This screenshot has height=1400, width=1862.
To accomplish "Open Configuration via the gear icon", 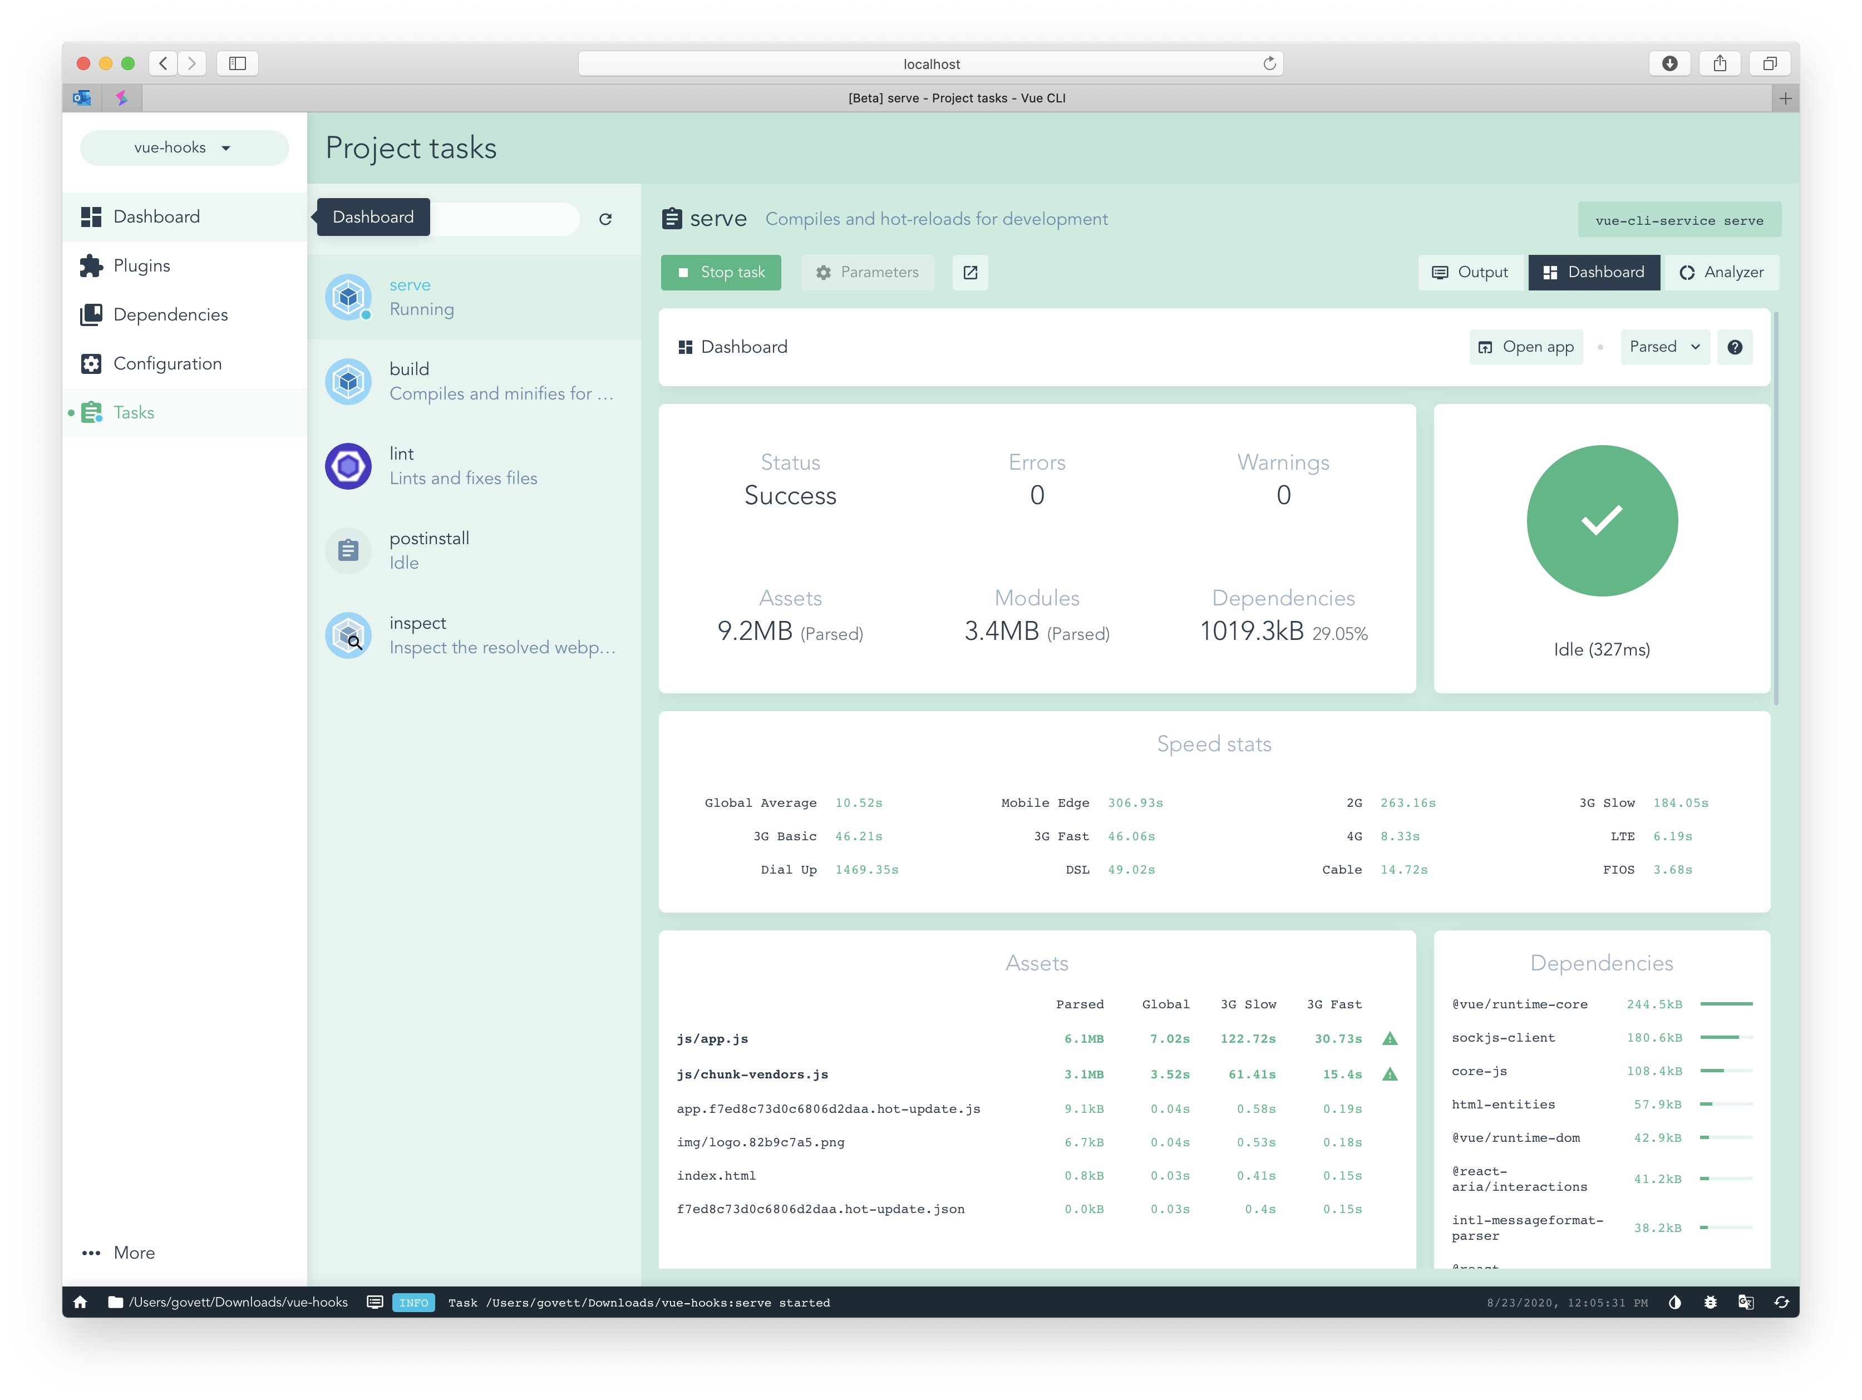I will tap(91, 363).
